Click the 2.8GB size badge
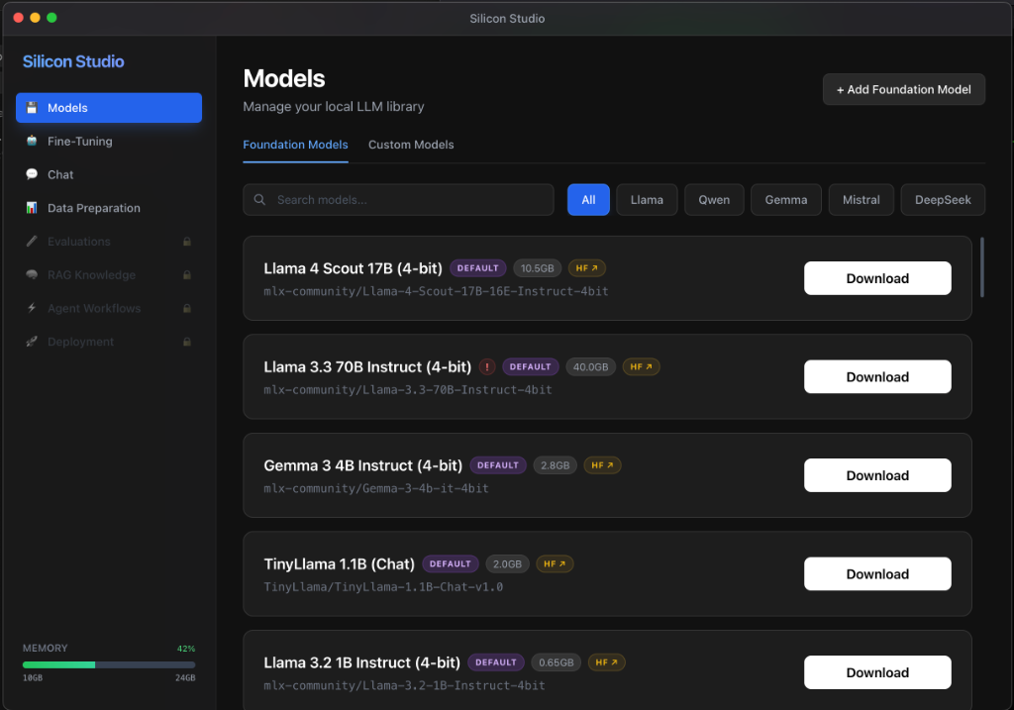Viewport: 1014px width, 710px height. click(x=555, y=465)
